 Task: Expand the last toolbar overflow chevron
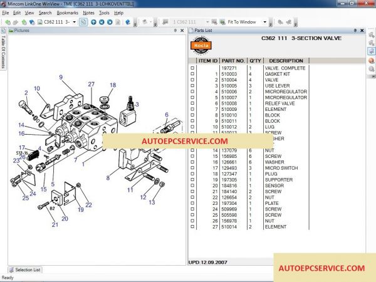[296, 23]
